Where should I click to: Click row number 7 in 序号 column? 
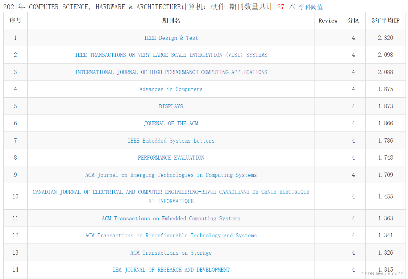15,141
